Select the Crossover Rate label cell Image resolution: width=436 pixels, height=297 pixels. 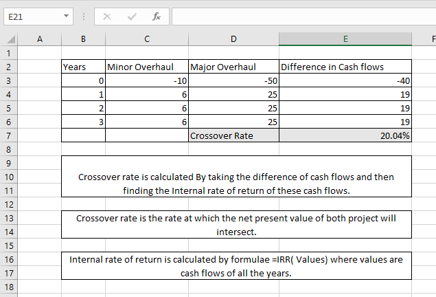[x=233, y=135]
